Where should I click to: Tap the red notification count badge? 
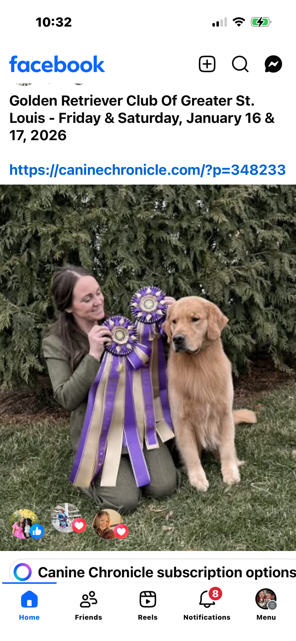(215, 594)
